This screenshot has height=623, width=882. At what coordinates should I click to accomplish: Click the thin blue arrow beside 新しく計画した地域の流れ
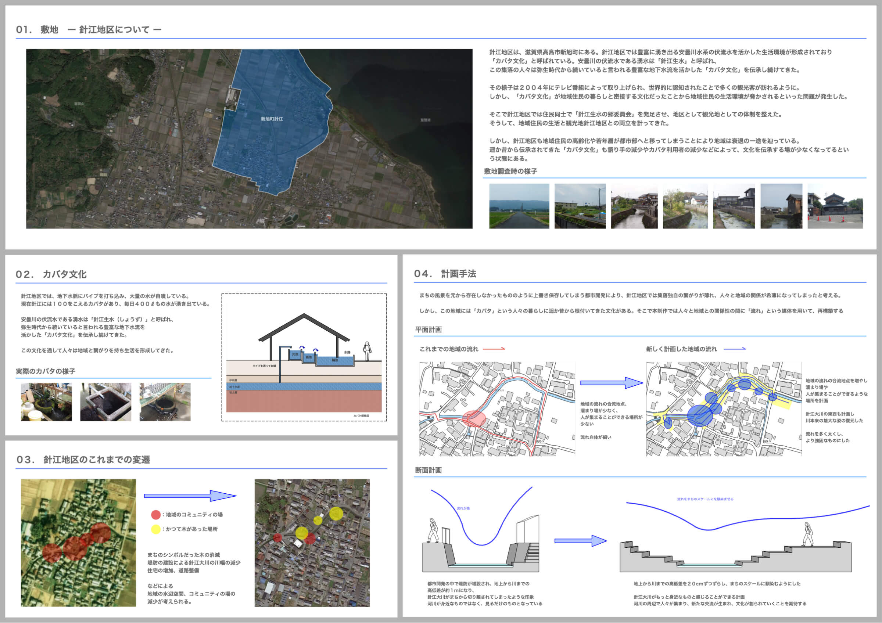pos(735,349)
